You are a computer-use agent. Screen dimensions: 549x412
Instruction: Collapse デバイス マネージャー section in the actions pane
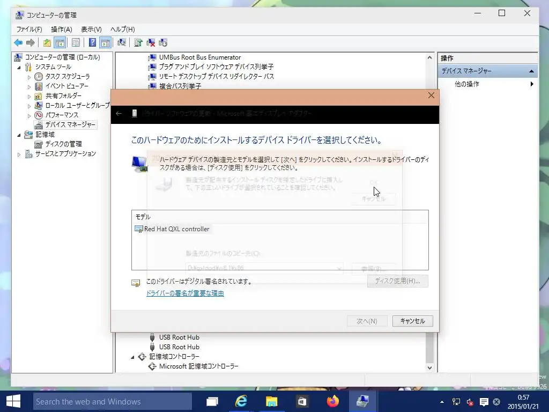tap(531, 71)
